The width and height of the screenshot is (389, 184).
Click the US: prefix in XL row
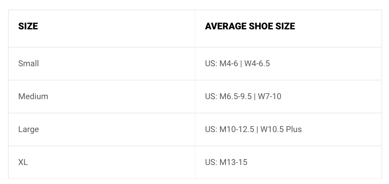211,162
